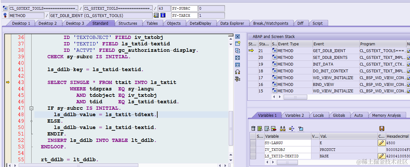Click the Full Screen tool icon beside the editor
Viewport: 410px width, 167px height.
click(238, 58)
